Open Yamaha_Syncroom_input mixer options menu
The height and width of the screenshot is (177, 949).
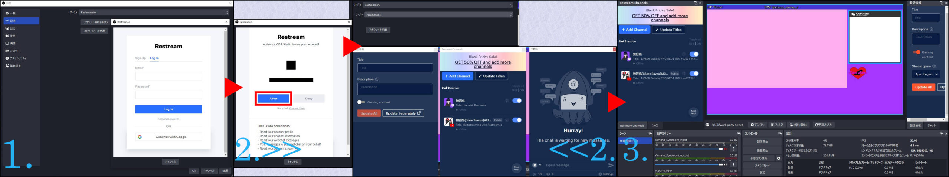733,149
